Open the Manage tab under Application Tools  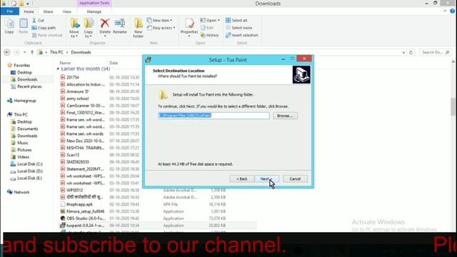(x=94, y=11)
